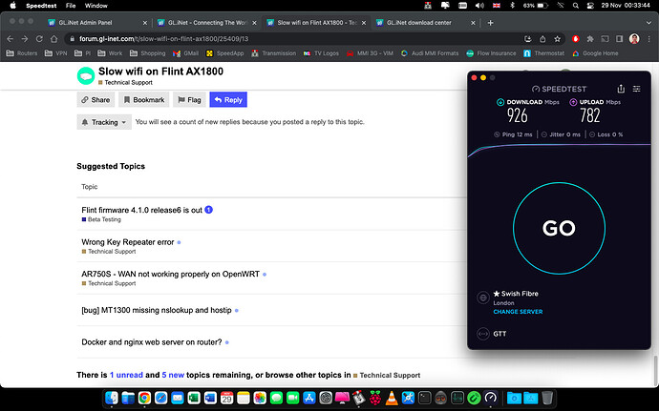Click the GO button to start a speed test
The height and width of the screenshot is (411, 659).
click(559, 228)
